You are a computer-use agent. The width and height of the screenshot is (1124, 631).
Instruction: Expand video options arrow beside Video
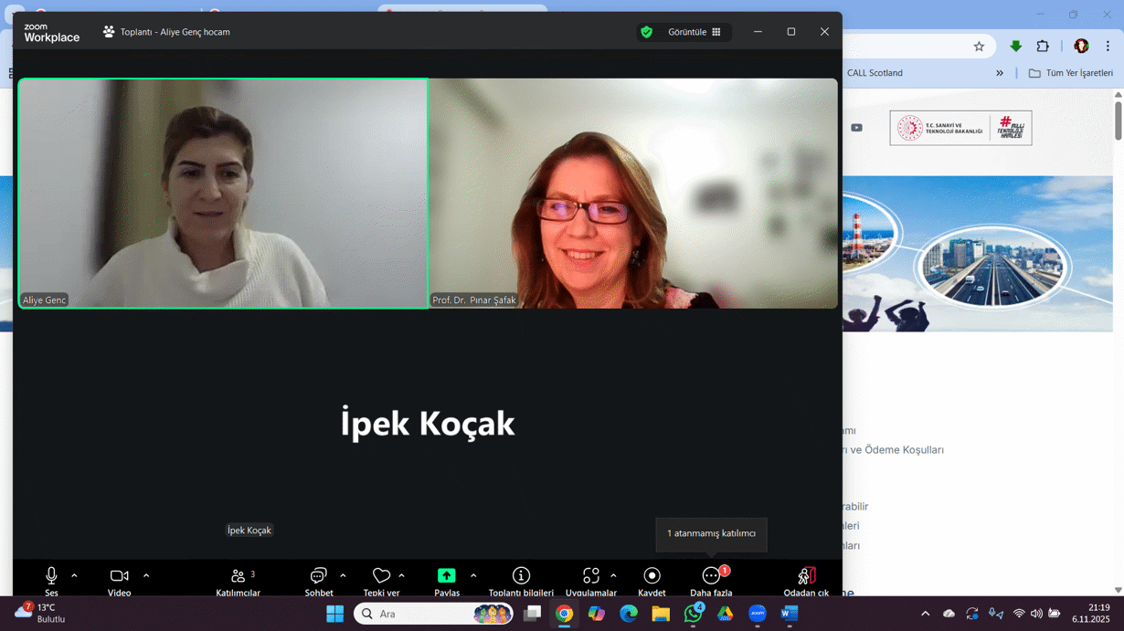coord(146,576)
